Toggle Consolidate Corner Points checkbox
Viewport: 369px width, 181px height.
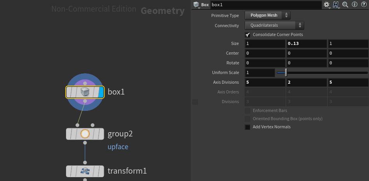248,34
